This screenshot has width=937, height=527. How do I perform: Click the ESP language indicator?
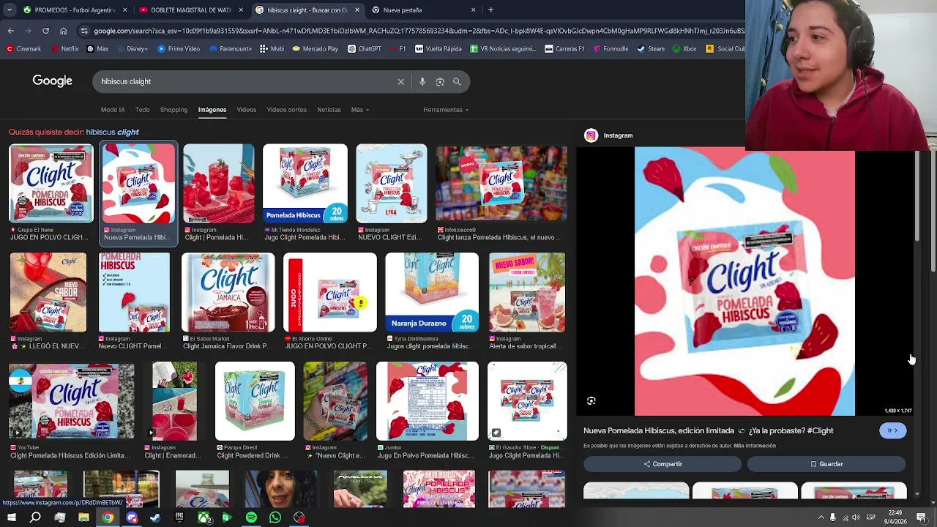click(871, 517)
